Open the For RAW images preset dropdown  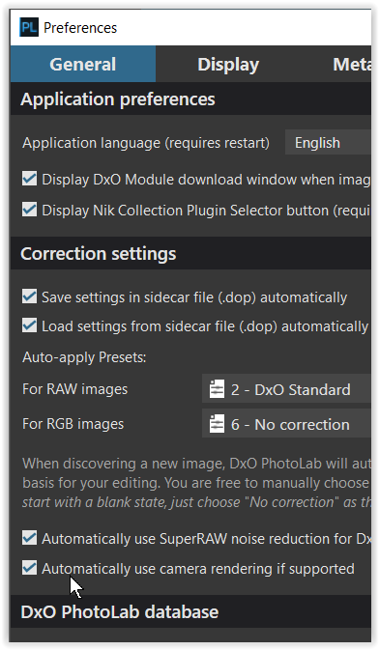(x=286, y=389)
